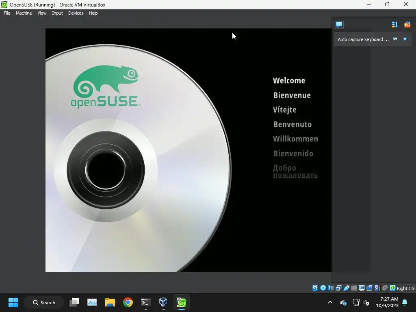This screenshot has width=416, height=312.
Task: Click the greyed-out mouse integration indicator
Action: (385, 288)
